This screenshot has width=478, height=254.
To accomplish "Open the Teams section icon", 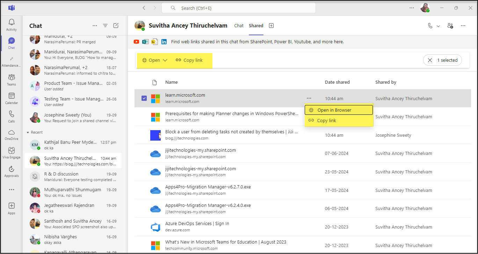I will pos(12,79).
